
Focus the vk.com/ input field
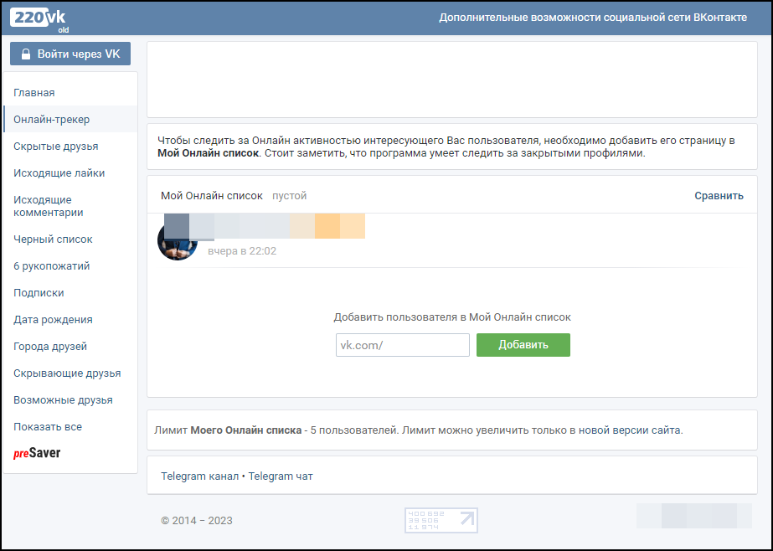[403, 345]
